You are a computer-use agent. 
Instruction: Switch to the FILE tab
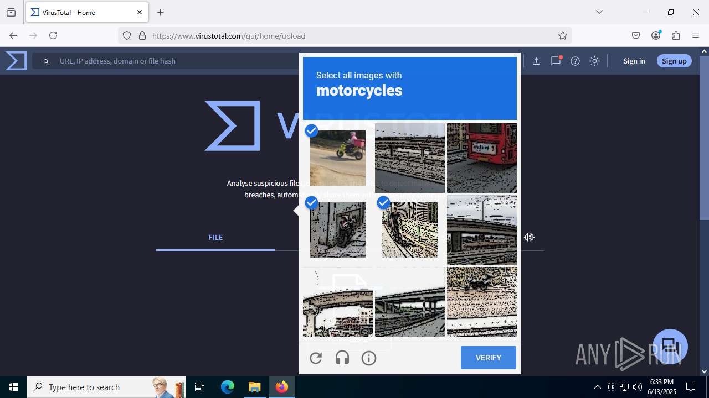[x=215, y=237]
